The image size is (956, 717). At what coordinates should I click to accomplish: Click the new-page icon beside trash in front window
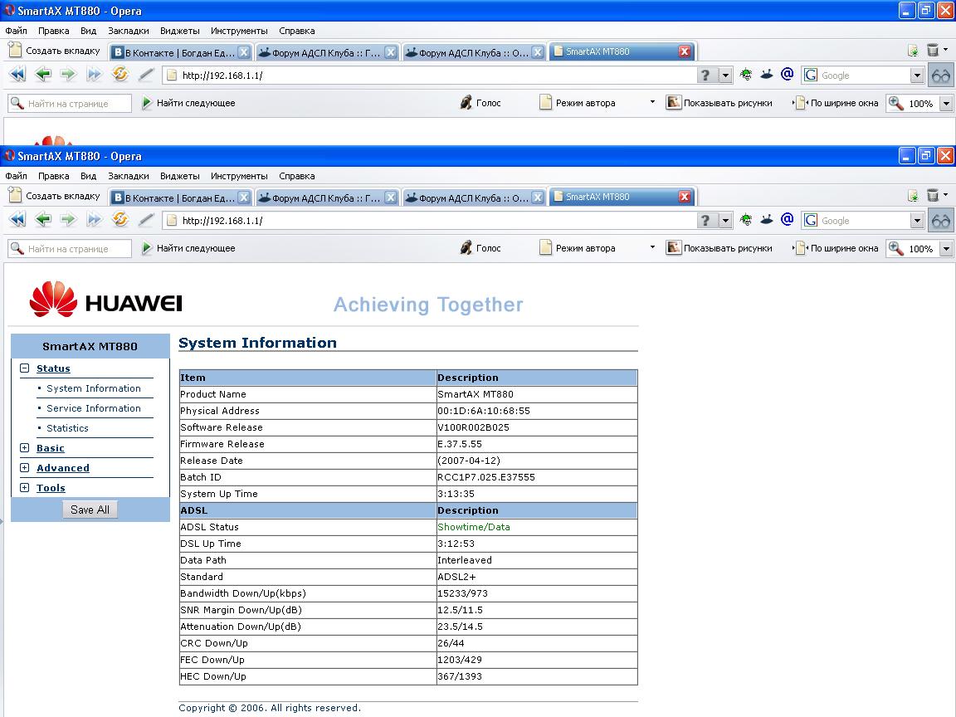(x=913, y=196)
